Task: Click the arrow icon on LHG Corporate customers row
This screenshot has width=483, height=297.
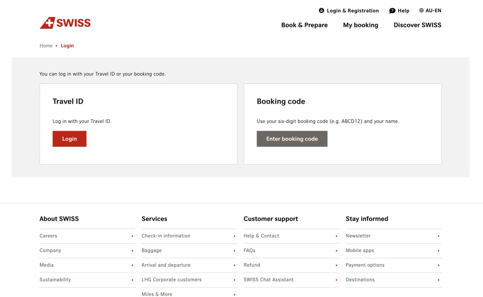Action: [234, 280]
